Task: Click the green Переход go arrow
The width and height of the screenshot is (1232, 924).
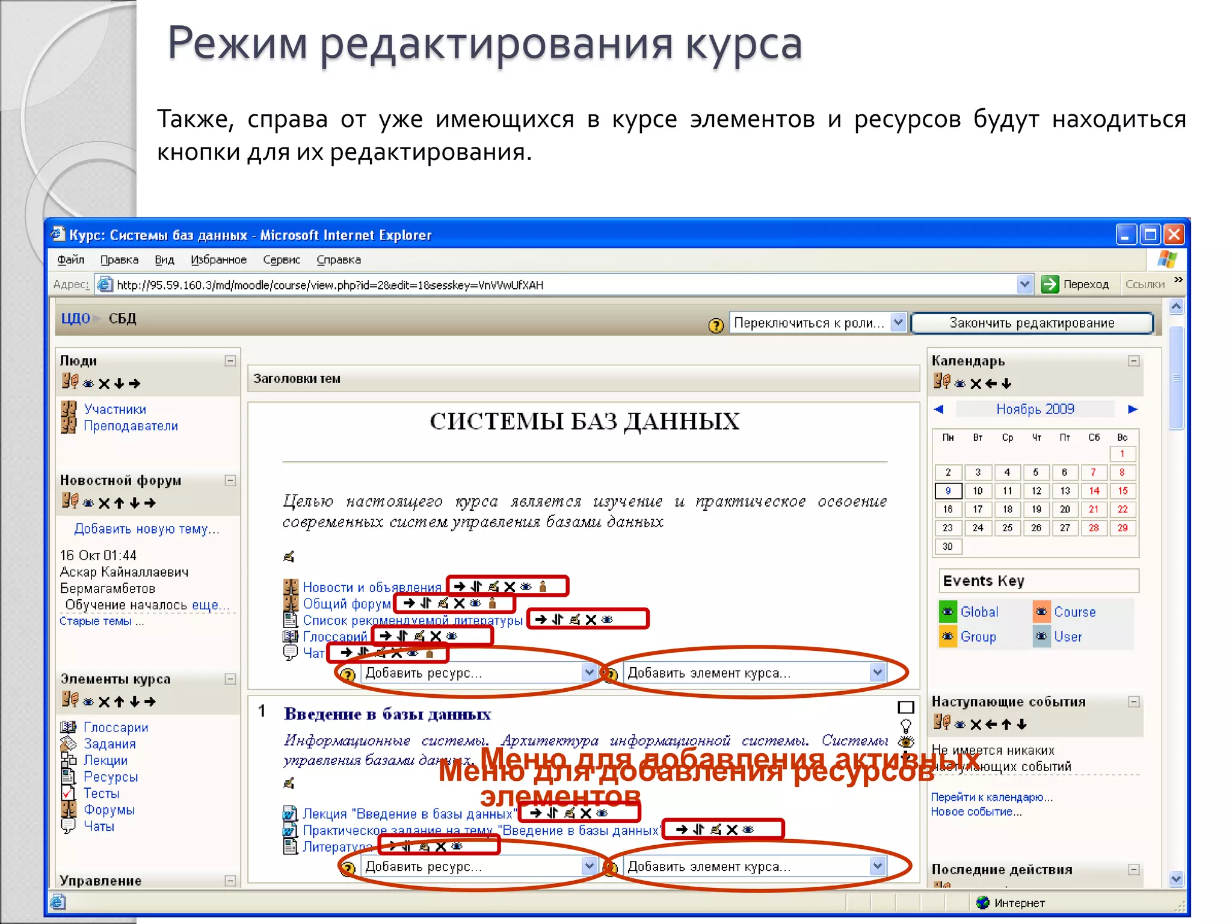Action: tap(1050, 284)
